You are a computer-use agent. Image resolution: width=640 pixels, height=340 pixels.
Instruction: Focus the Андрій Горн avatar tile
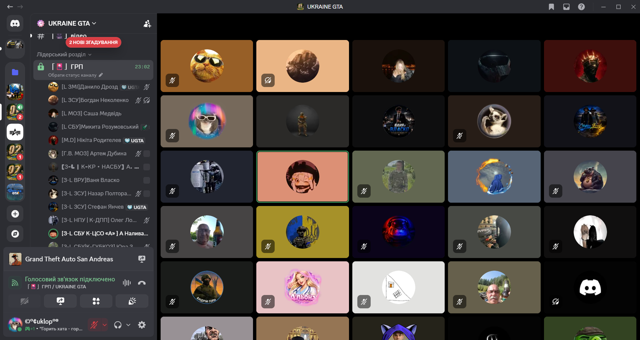(206, 287)
